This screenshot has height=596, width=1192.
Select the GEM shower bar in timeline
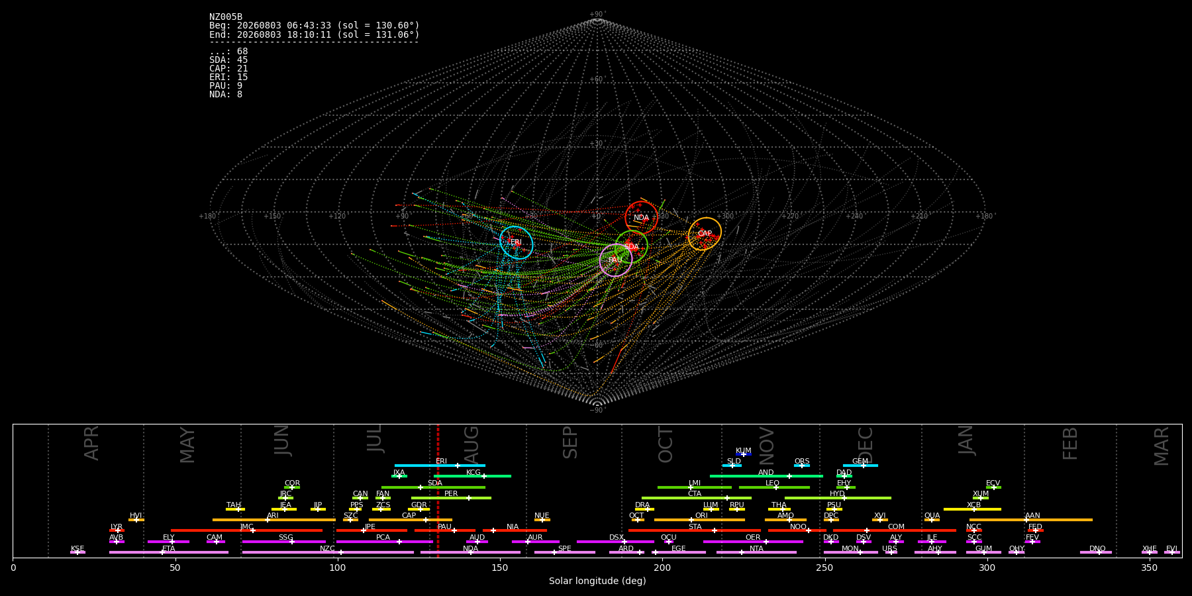coord(860,466)
